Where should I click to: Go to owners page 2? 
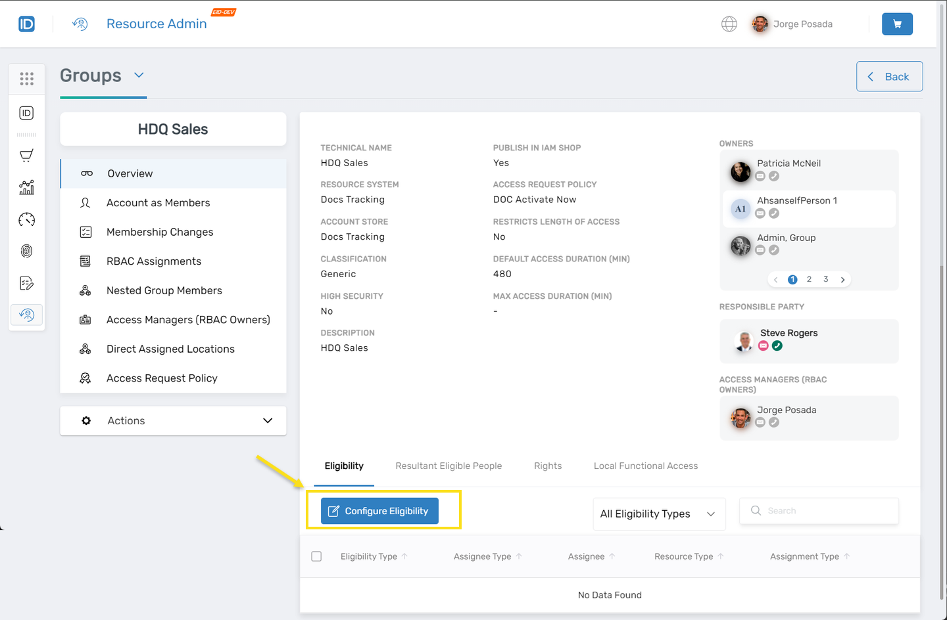(x=809, y=279)
